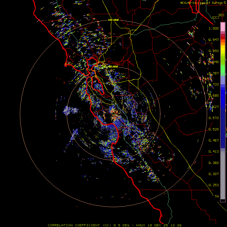Pick the red segment of the color bar
Screen dimensions: 227x227
point(223,38)
